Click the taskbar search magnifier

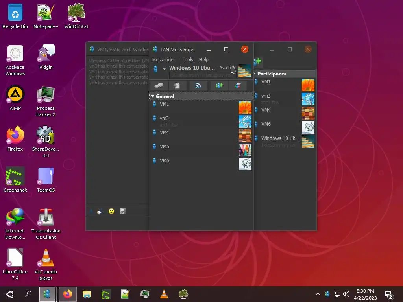pos(28,294)
